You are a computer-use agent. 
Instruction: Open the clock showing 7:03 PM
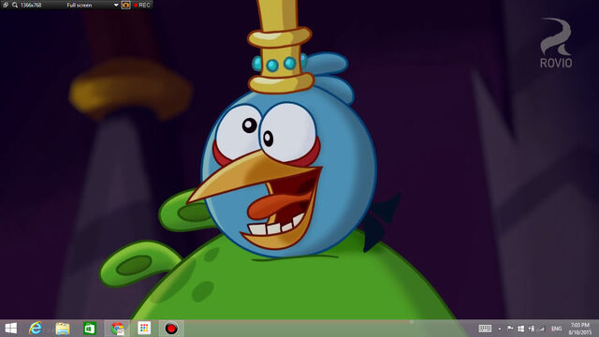point(580,329)
